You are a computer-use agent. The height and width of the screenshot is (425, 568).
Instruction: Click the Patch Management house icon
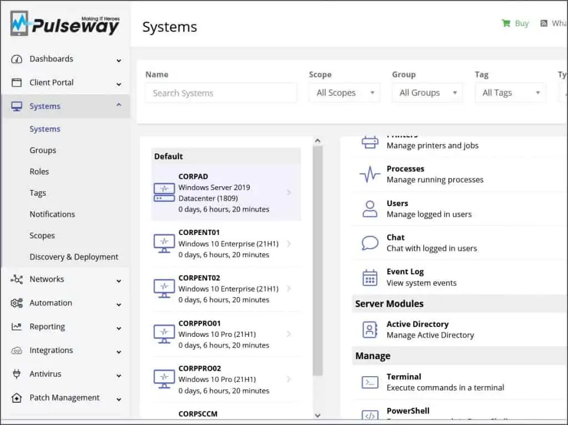17,398
